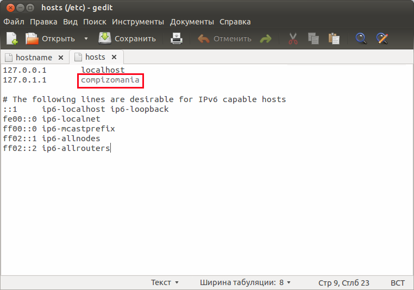Image resolution: width=414 pixels, height=290 pixels.
Task: Click the hosts tab document icon
Action: [x=78, y=56]
